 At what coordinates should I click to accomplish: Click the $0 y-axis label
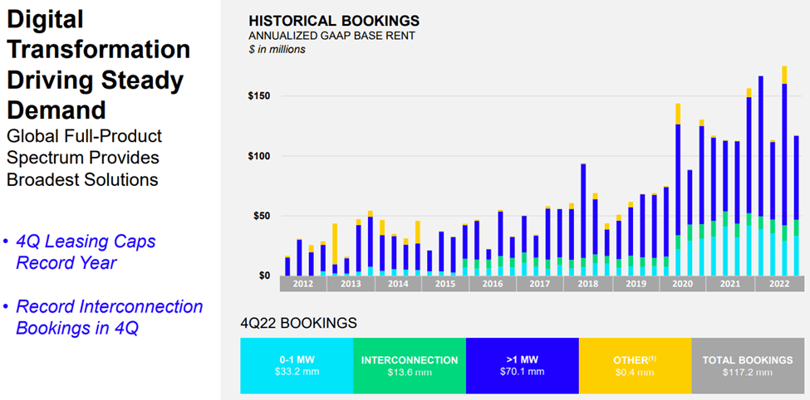(263, 276)
